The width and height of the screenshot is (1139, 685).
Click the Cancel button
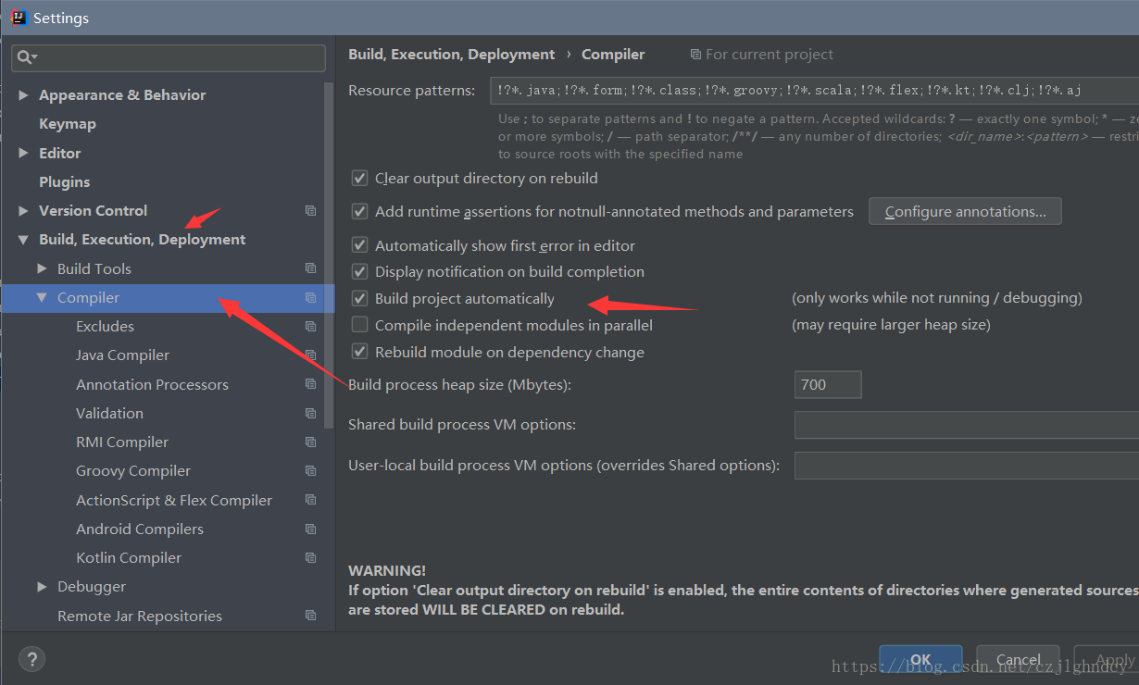(1018, 660)
